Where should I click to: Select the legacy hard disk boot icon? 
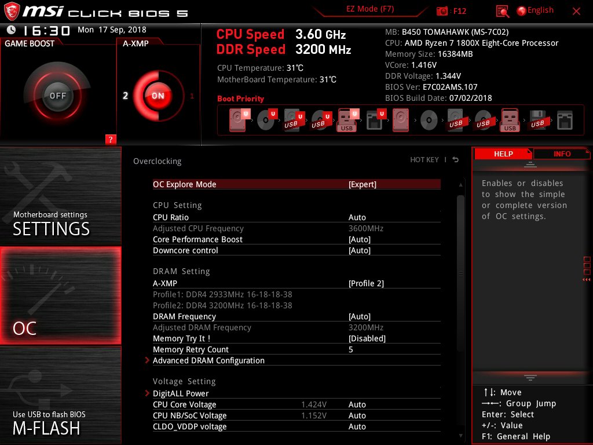coord(401,120)
